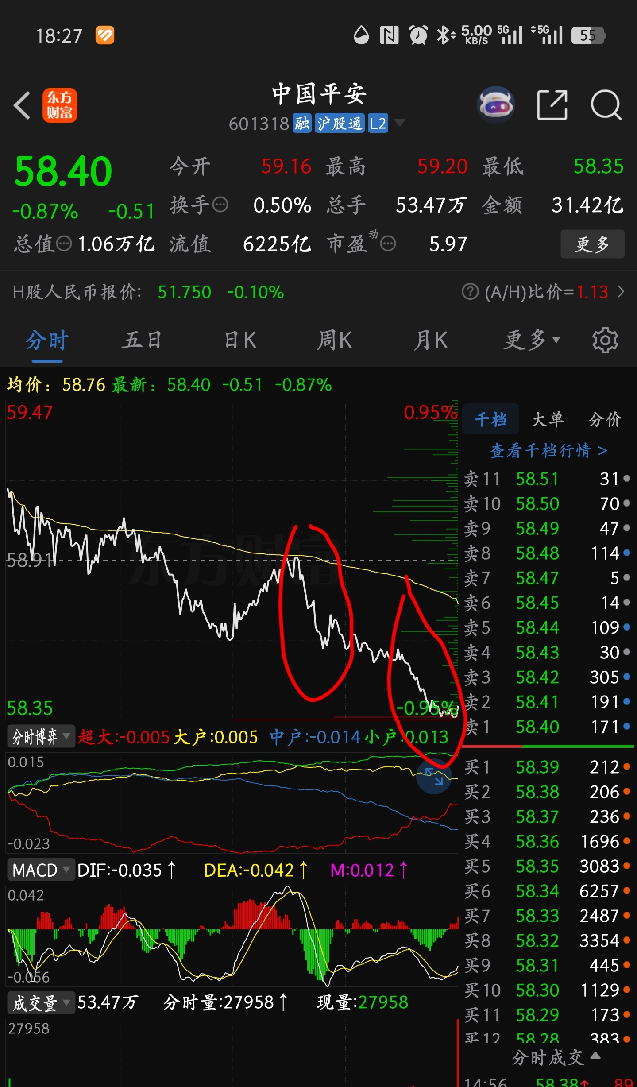Tap the intraday price chart
The width and height of the screenshot is (637, 1087).
232,560
